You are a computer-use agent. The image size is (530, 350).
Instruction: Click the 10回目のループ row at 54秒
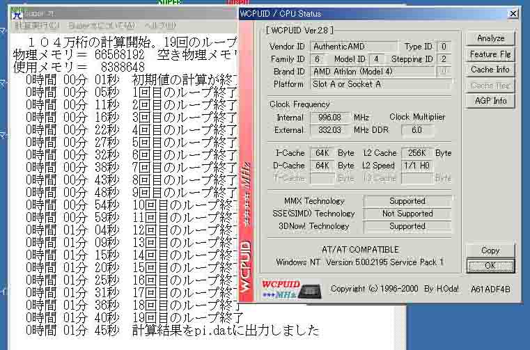[132, 205]
